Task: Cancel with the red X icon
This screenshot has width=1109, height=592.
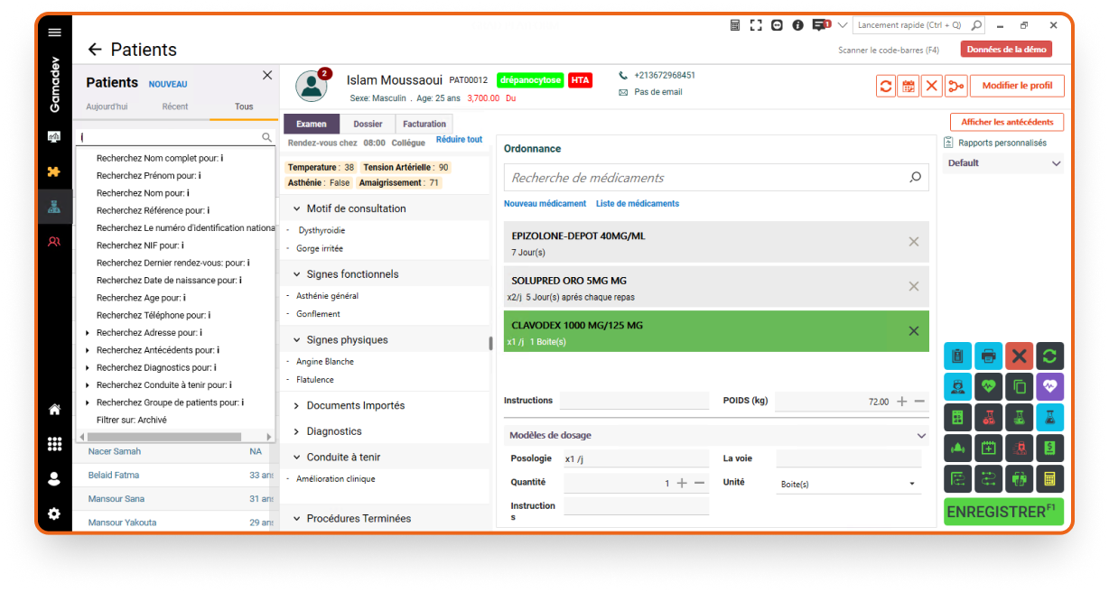Action: pyautogui.click(x=1019, y=356)
